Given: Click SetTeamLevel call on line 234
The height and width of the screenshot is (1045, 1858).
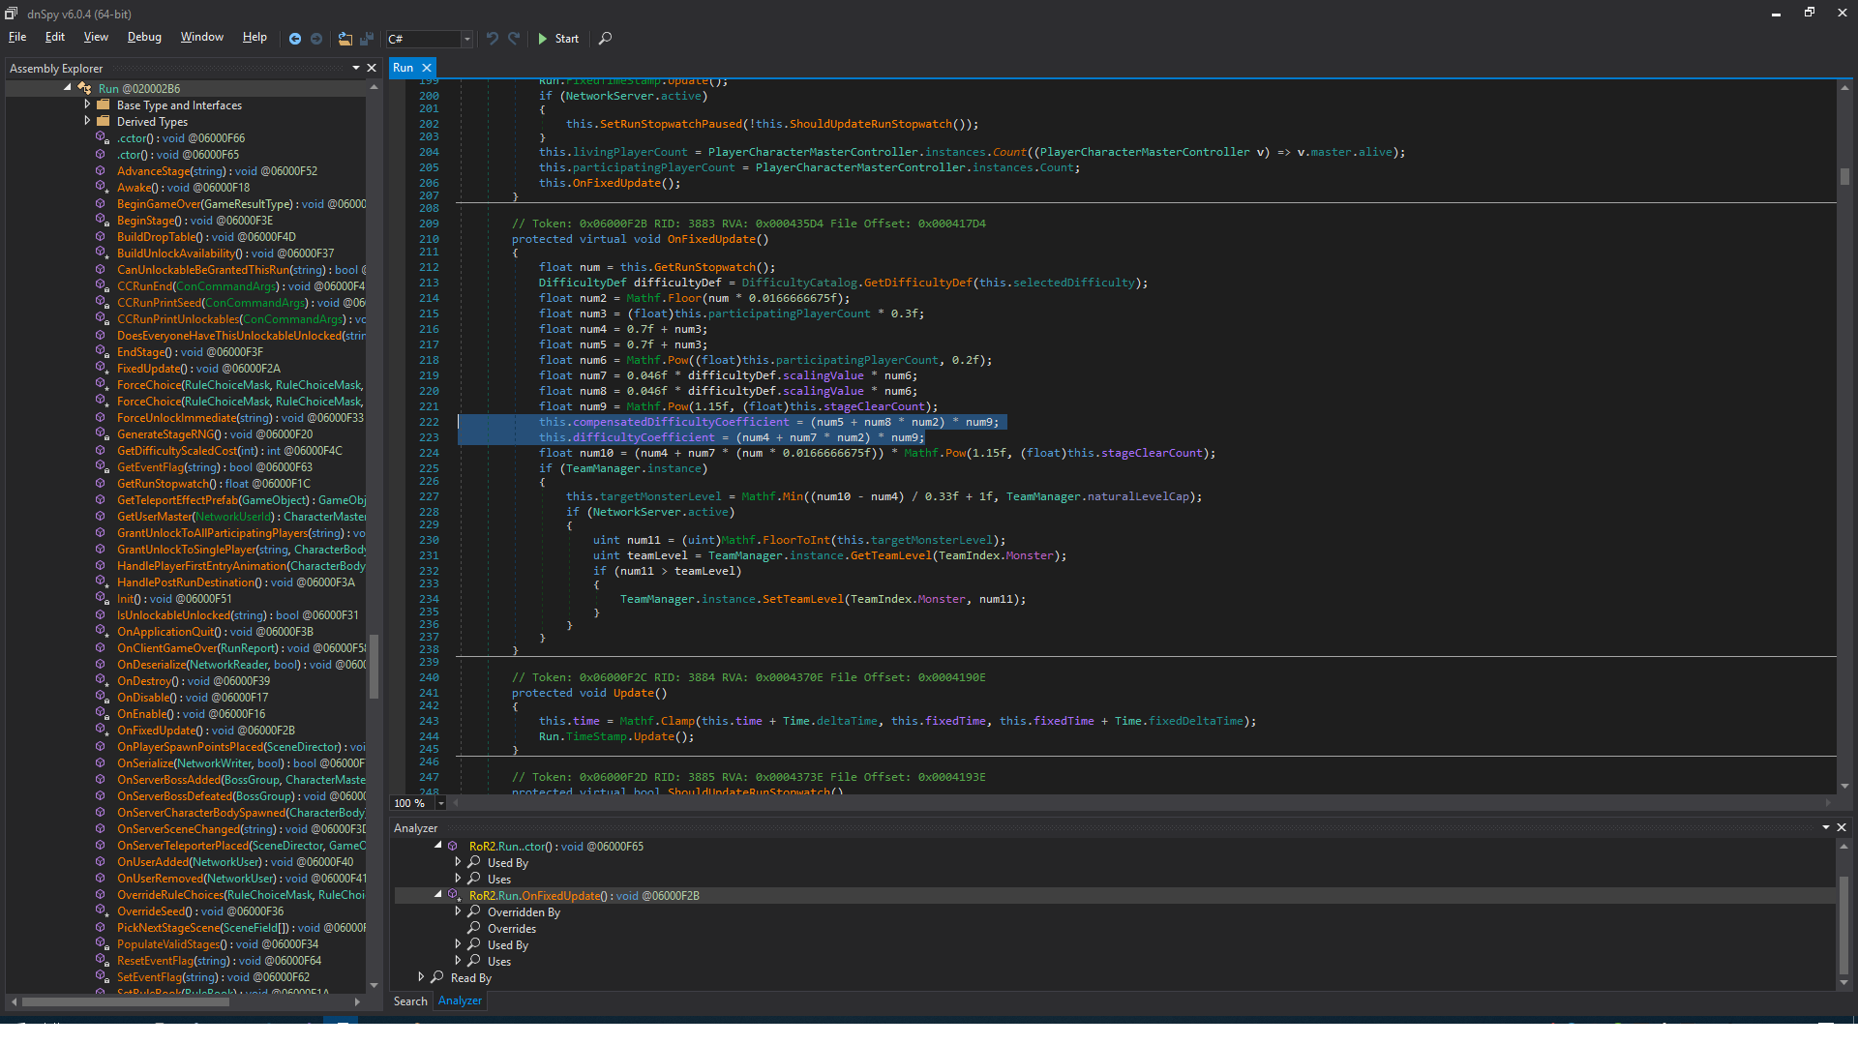Looking at the screenshot, I should click(x=802, y=599).
